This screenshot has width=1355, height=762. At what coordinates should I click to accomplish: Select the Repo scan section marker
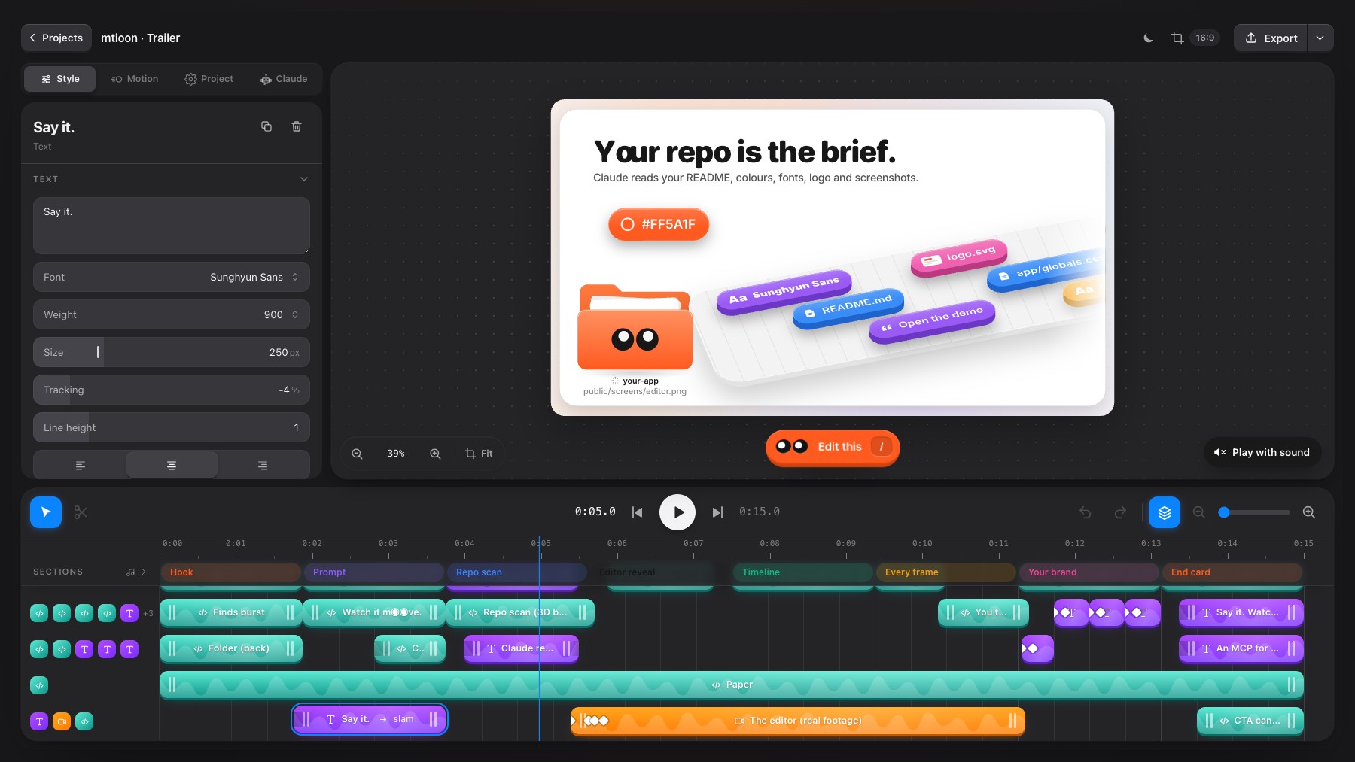point(516,572)
